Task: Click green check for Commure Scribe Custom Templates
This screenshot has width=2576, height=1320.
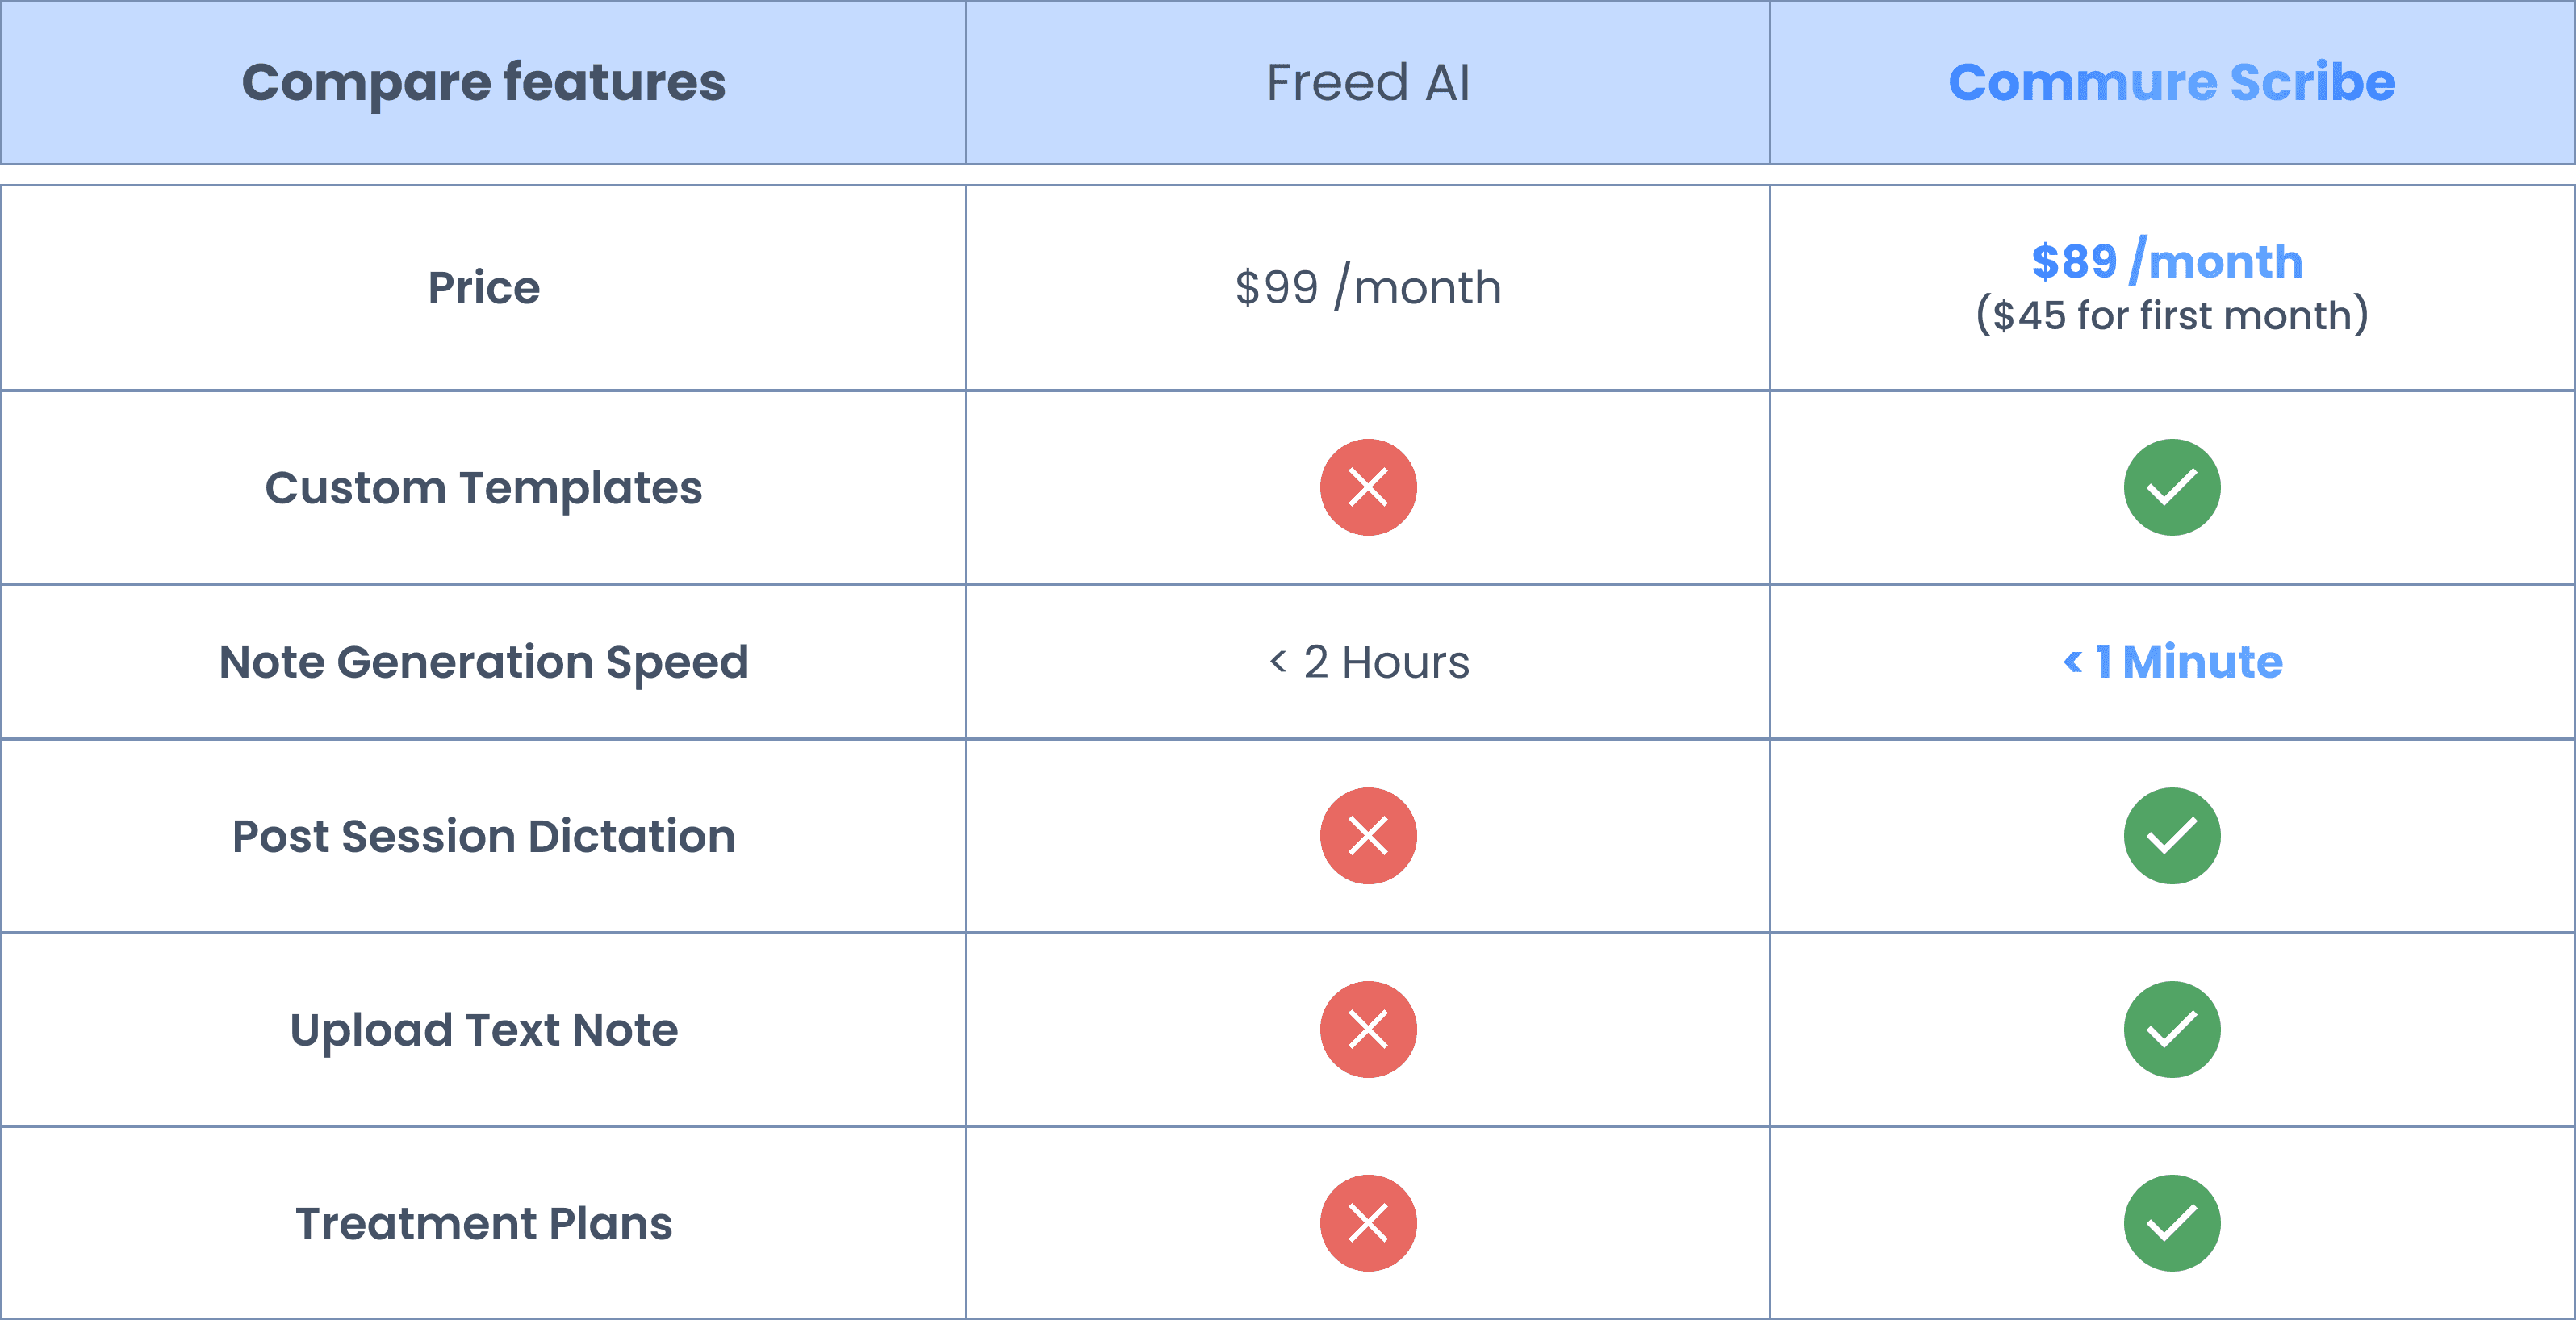Action: coord(2171,487)
